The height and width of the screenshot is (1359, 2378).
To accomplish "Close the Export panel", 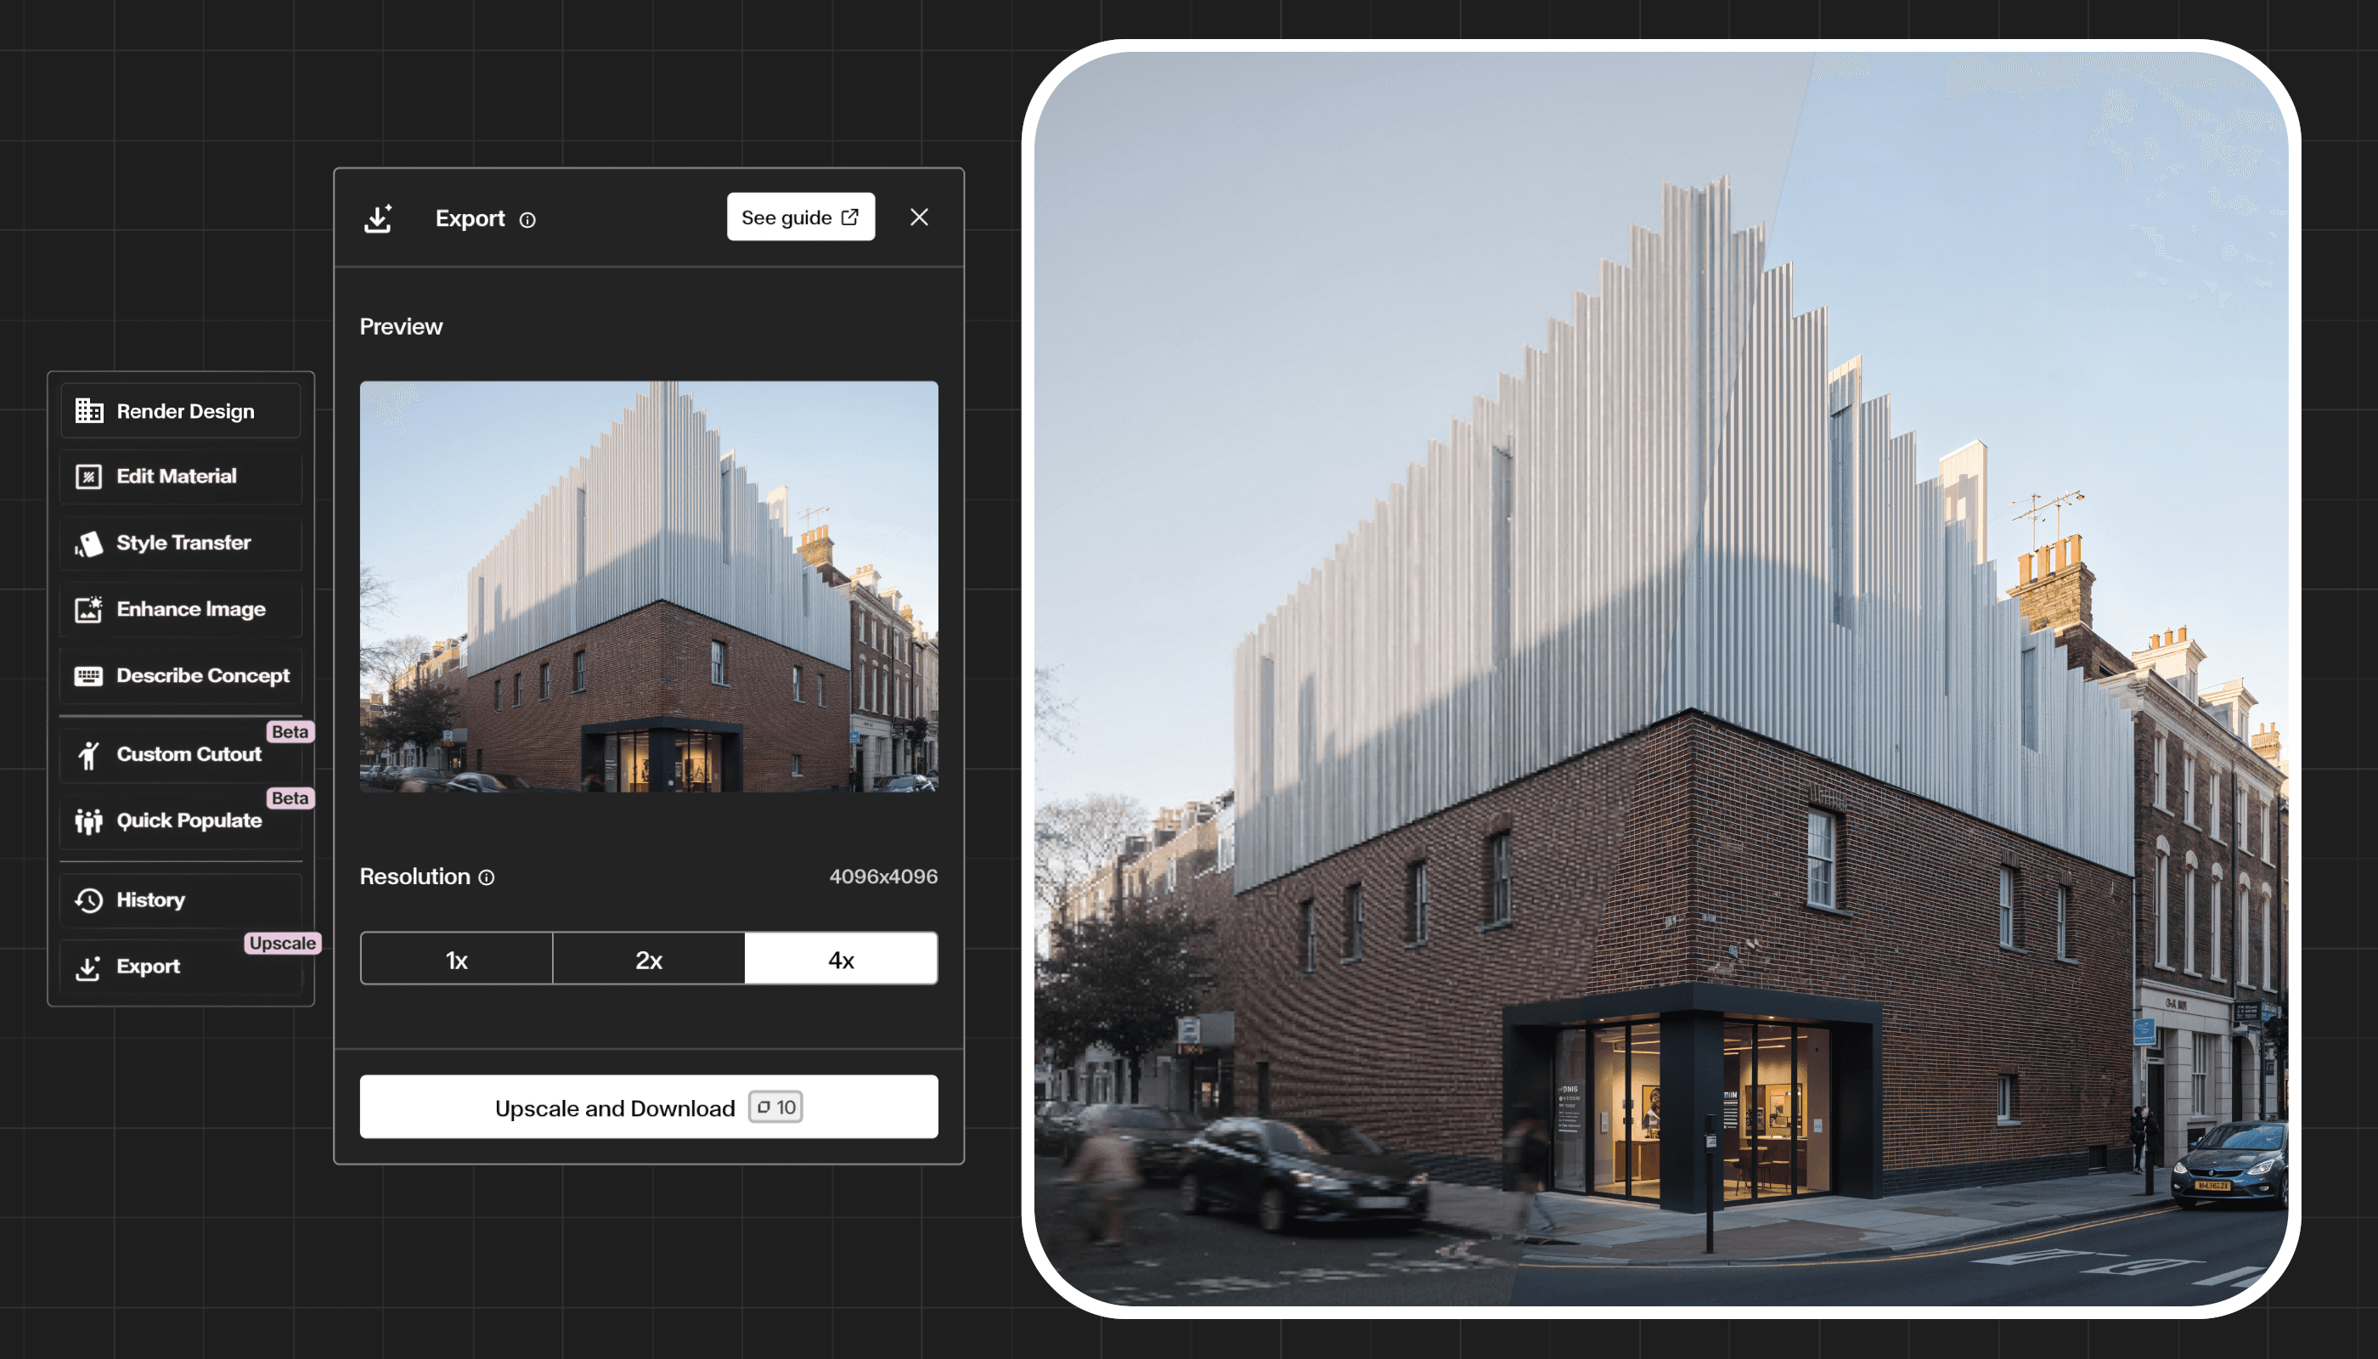I will 918,217.
